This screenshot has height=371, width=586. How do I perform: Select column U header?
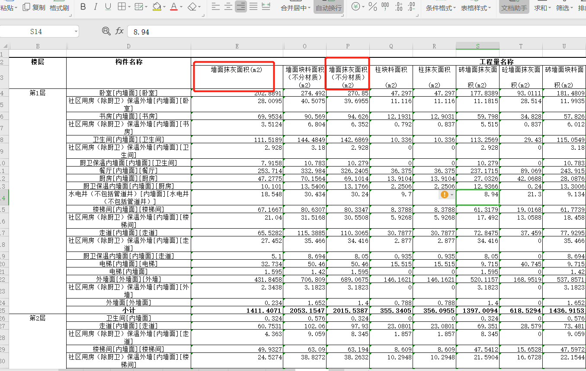pyautogui.click(x=564, y=46)
